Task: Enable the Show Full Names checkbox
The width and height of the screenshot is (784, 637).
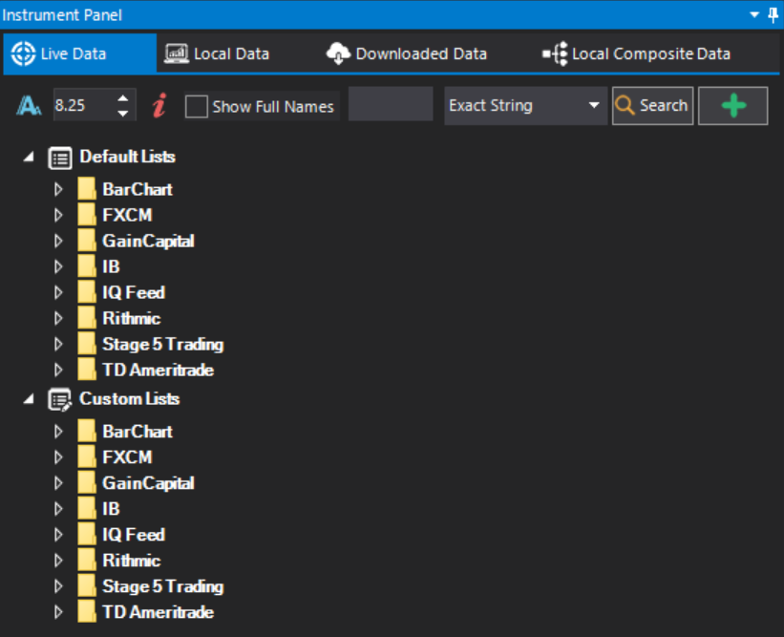Action: click(196, 107)
